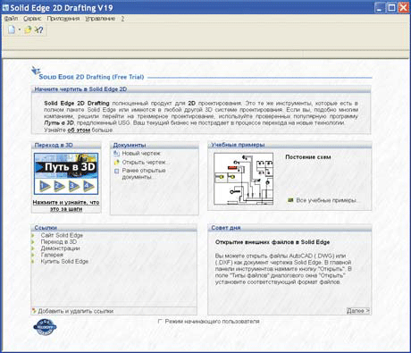
Task: Click the Open file toolbar icon
Action: click(x=28, y=29)
